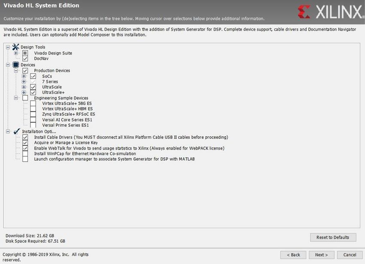The image size is (365, 264).
Task: Uncheck the UltraScale checkbox
Action: point(33,87)
